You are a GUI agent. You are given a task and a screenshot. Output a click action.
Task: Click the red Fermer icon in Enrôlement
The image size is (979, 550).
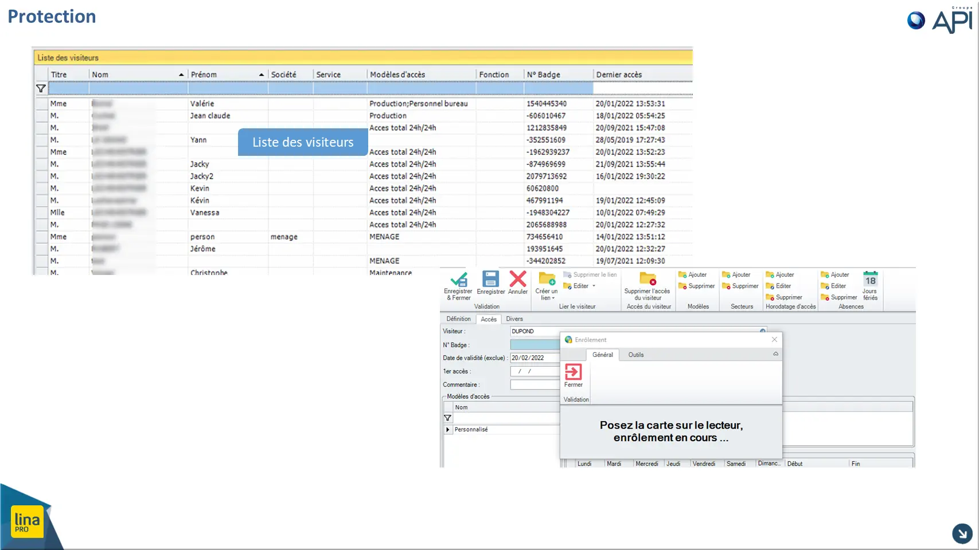574,372
